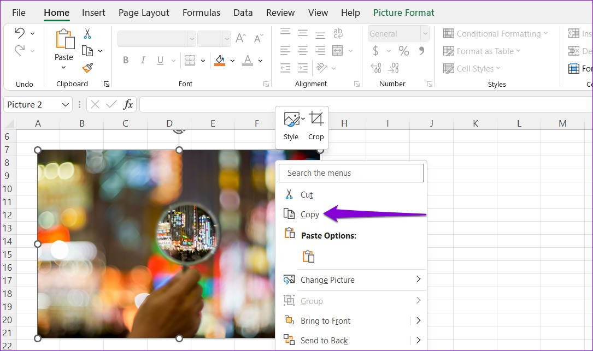Click the Copy icon in Clipboard group
The height and width of the screenshot is (351, 593).
[x=87, y=51]
